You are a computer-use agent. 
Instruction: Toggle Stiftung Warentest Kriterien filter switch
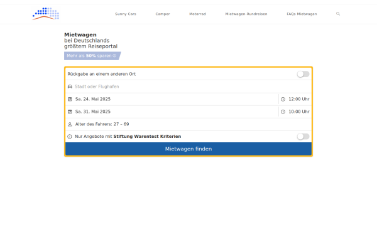303,137
